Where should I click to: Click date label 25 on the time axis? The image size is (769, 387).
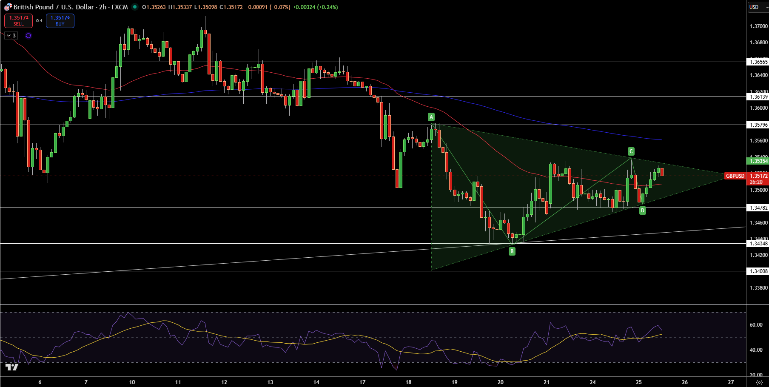pyautogui.click(x=639, y=382)
